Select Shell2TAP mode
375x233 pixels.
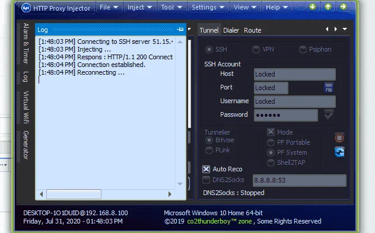point(271,162)
